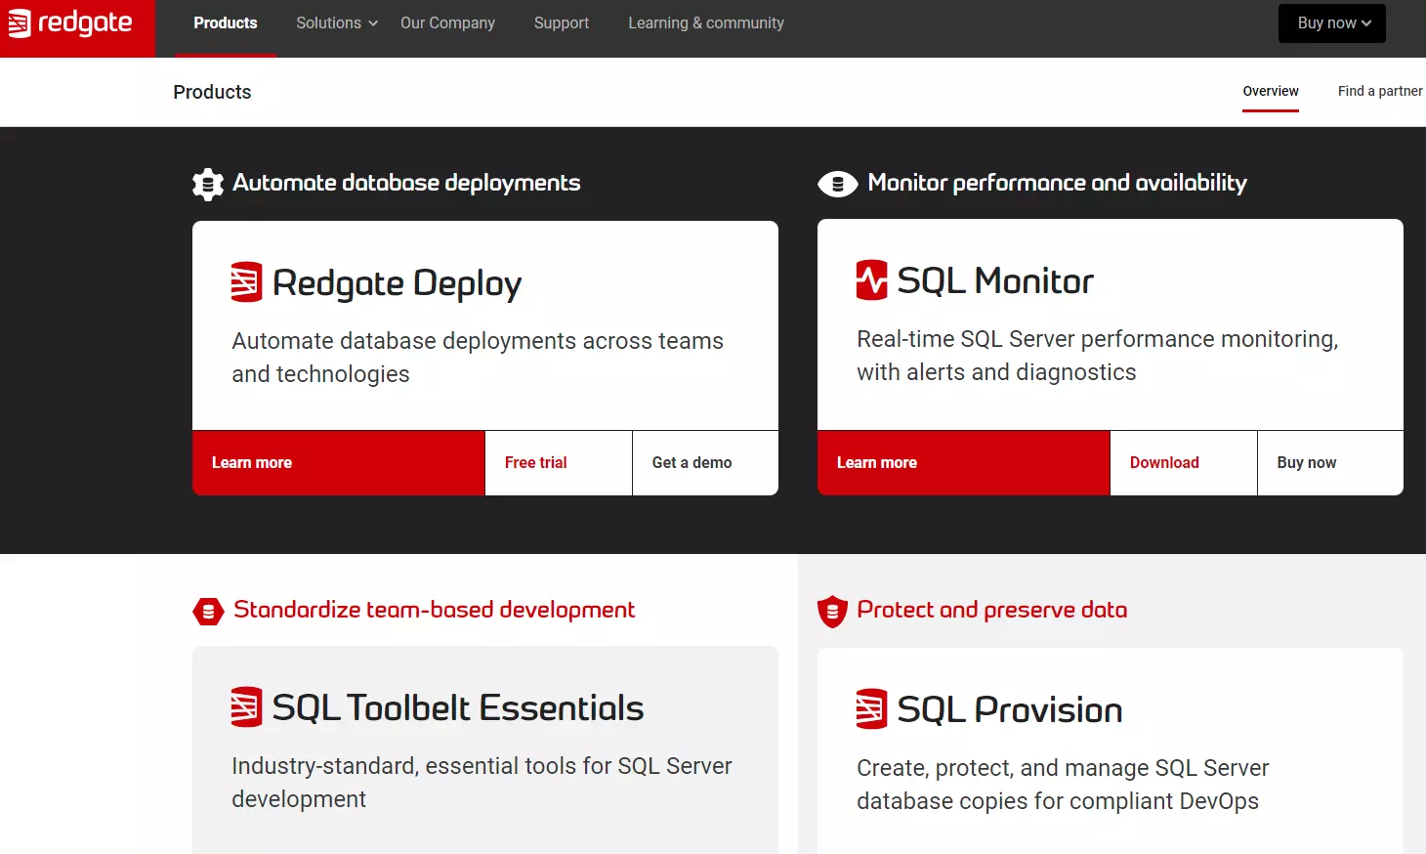Open the Our Company menu item
Viewport: 1426px width, 854px height.
pyautogui.click(x=447, y=23)
